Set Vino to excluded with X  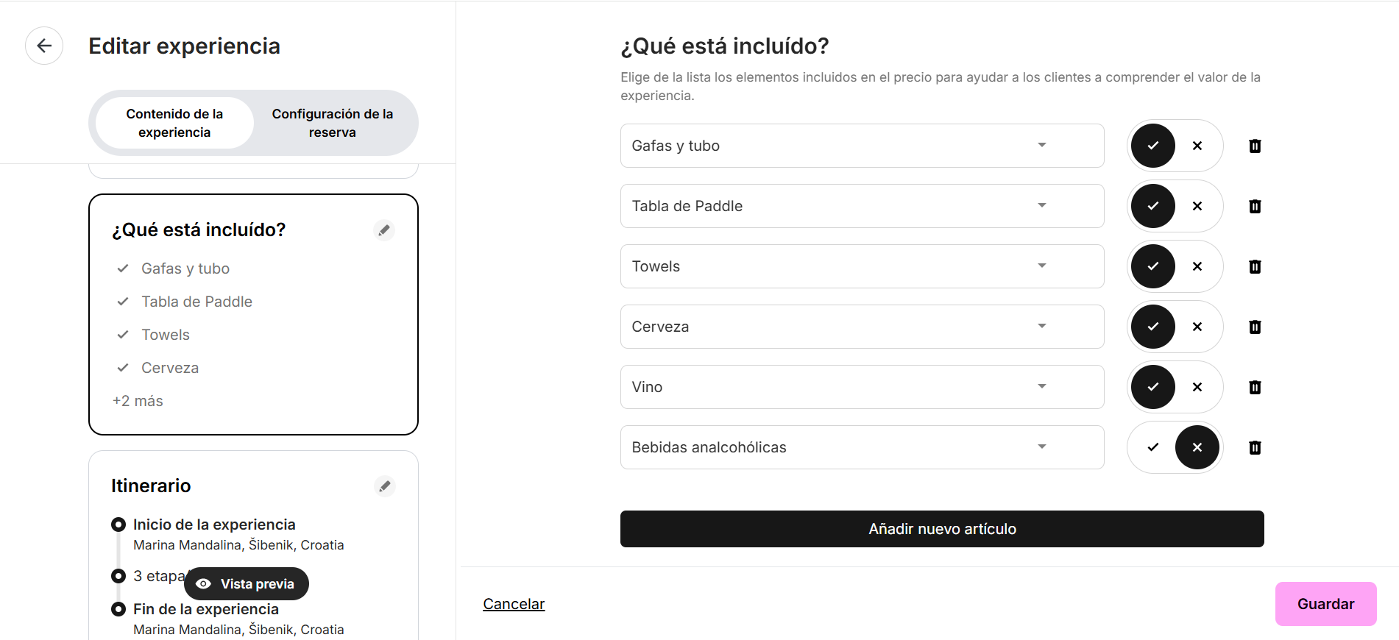(1197, 387)
